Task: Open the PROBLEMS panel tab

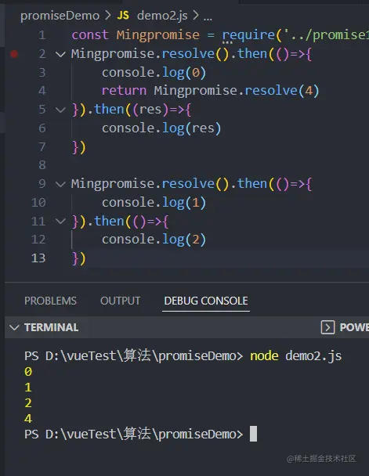Action: pos(50,301)
